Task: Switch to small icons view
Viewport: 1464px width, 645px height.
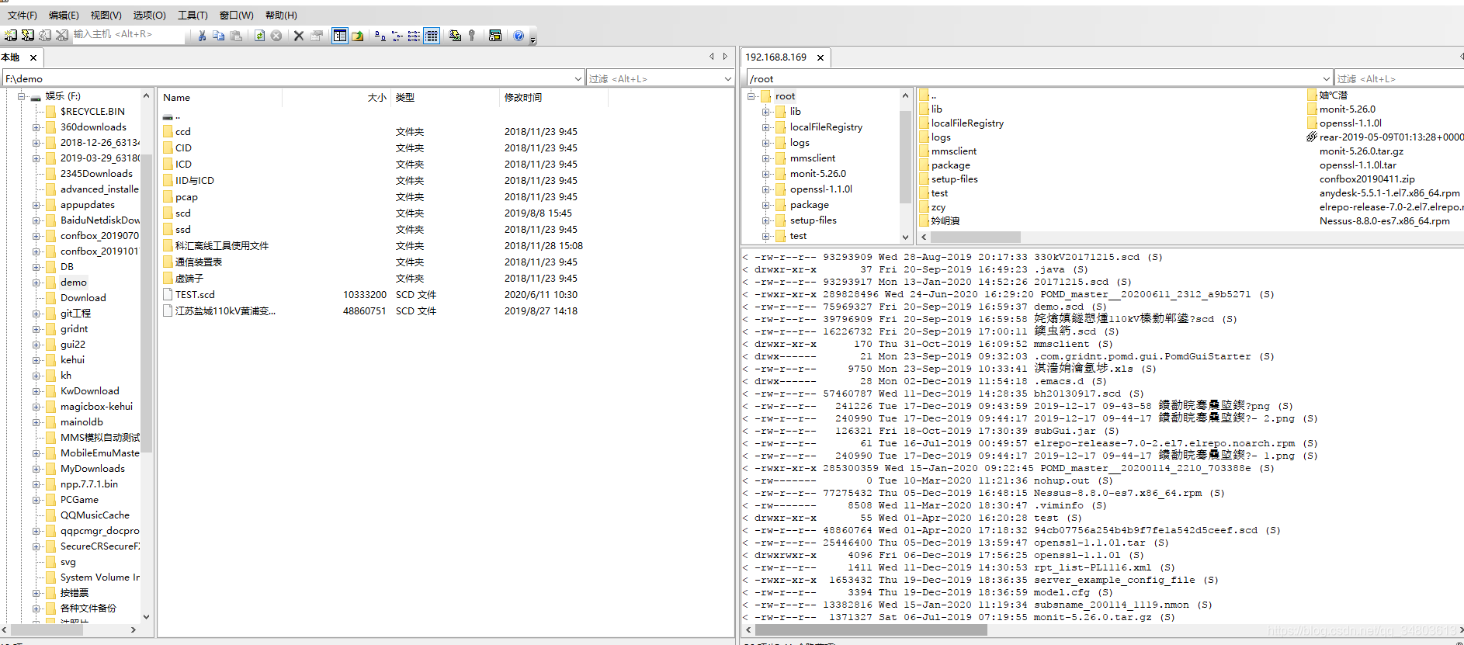Action: [x=397, y=36]
